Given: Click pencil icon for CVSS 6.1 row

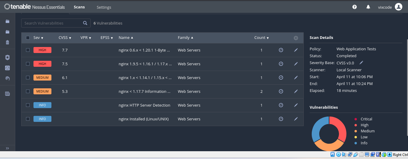Looking at the screenshot, I should [296, 78].
